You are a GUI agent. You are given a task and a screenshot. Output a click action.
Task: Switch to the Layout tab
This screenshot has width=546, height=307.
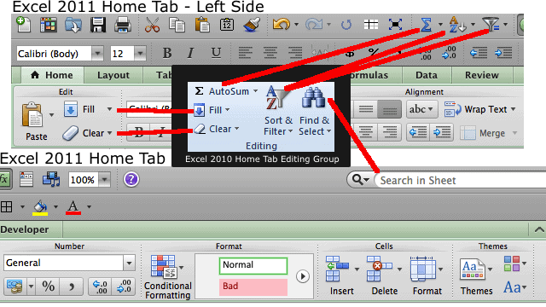coord(113,75)
